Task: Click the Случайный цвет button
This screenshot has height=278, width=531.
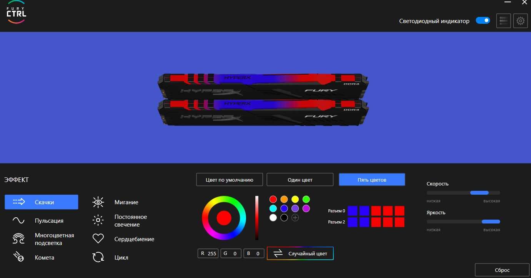Action: [x=300, y=253]
